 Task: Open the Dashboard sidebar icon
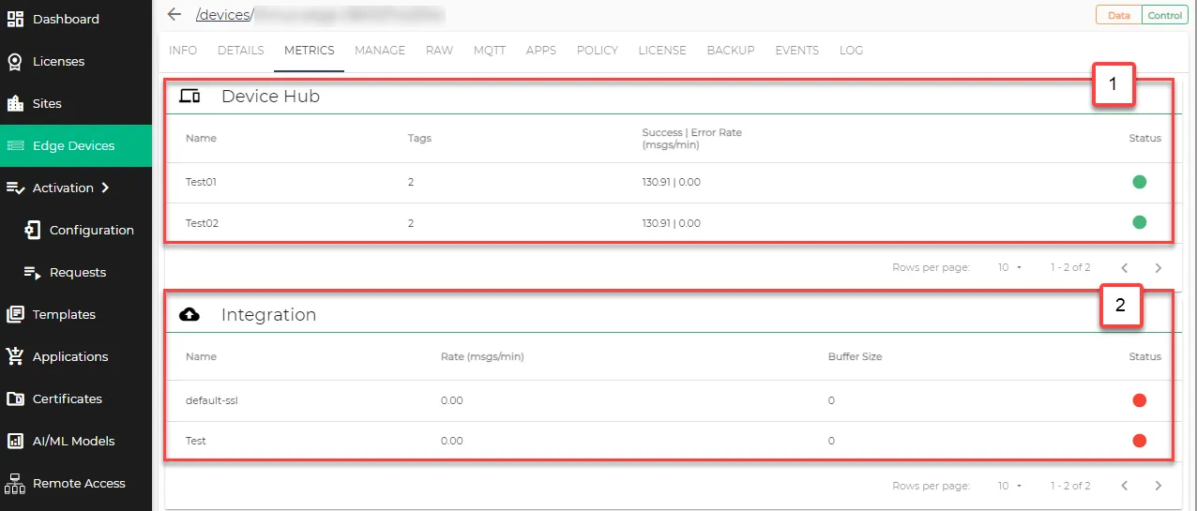tap(15, 19)
